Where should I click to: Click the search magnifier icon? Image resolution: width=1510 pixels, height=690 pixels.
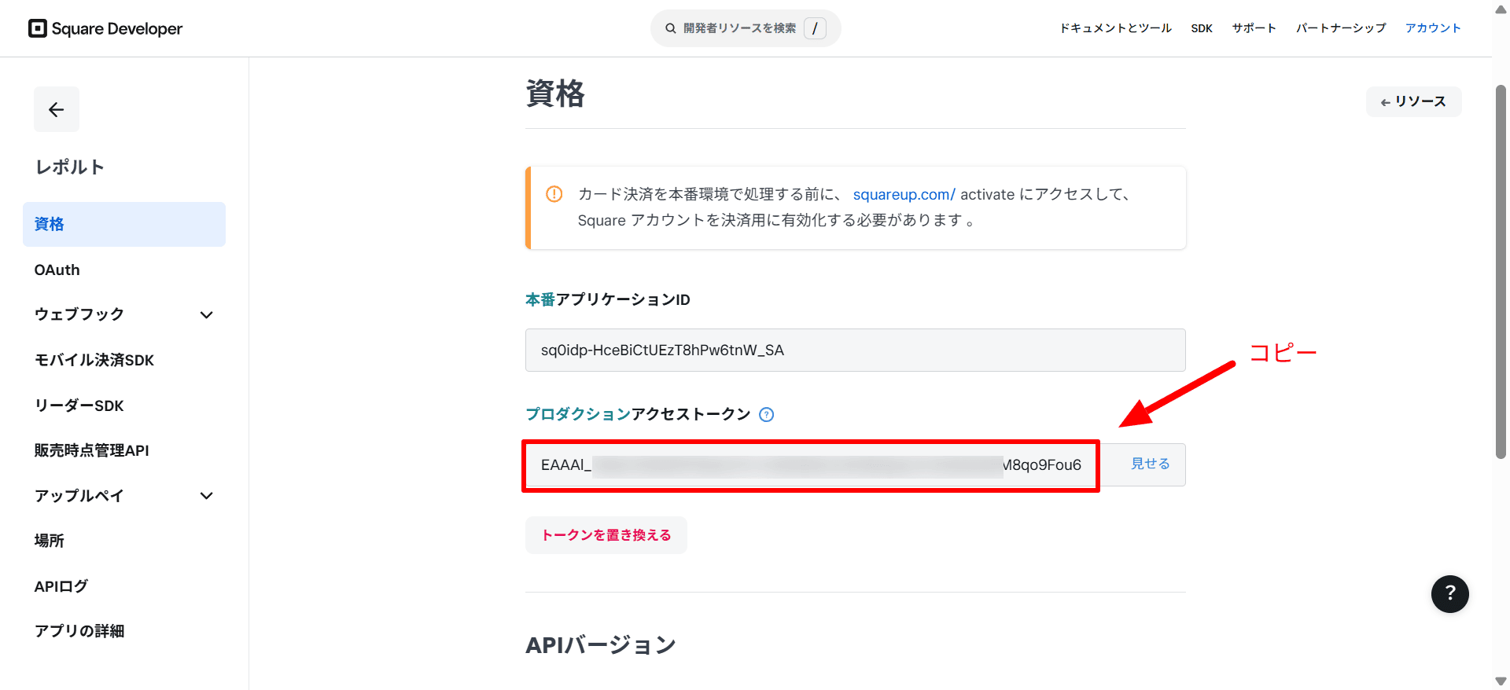coord(671,28)
